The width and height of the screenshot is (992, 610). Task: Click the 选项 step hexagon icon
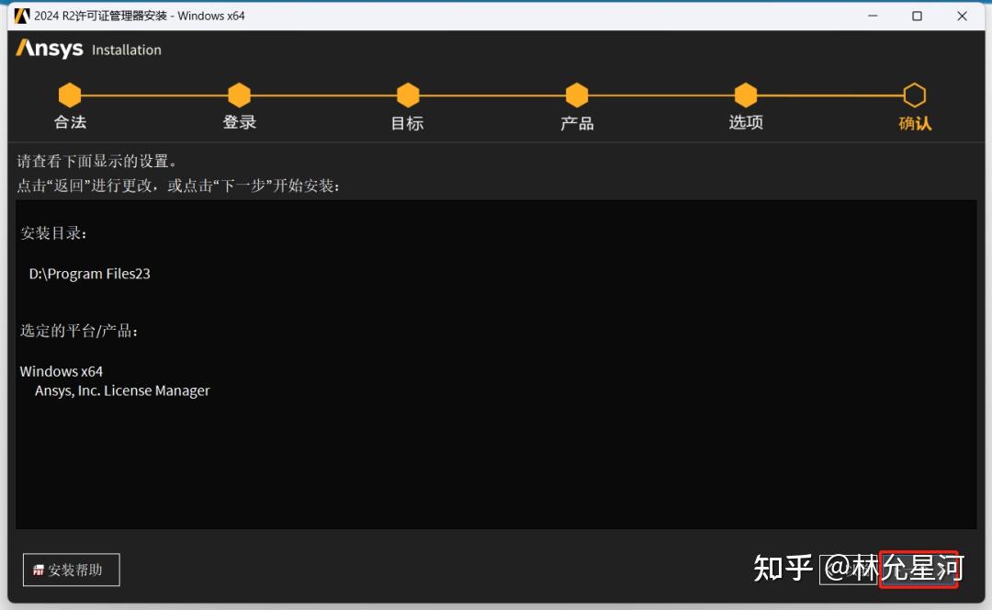coord(745,95)
